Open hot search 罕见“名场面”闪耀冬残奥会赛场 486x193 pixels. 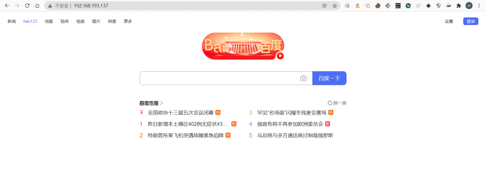292,113
